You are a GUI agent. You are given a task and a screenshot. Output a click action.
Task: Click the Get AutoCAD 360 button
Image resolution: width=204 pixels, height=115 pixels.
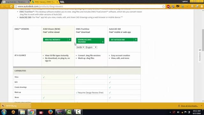tap(123, 40)
